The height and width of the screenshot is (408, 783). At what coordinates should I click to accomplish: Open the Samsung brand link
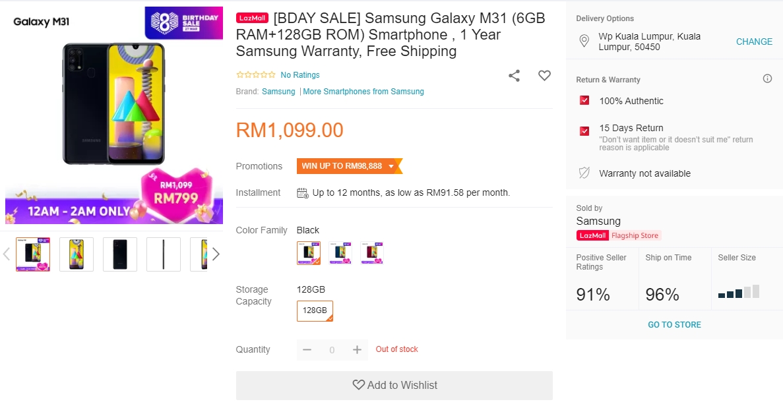278,92
